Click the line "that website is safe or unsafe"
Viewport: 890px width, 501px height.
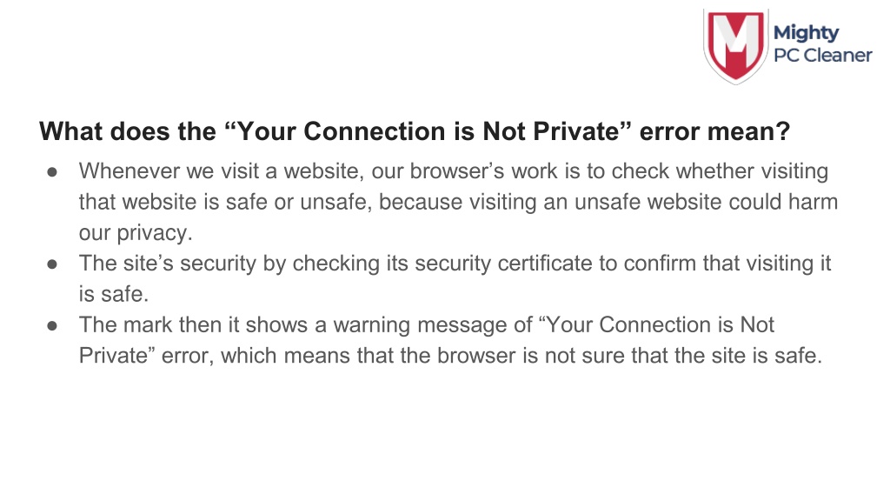pyautogui.click(x=458, y=202)
